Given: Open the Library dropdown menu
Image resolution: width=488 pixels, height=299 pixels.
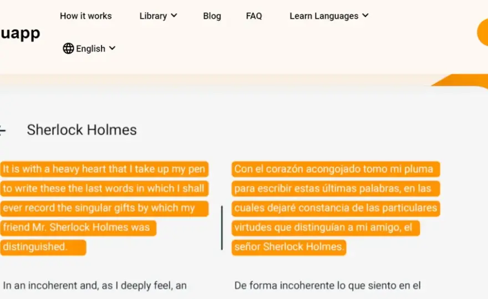Looking at the screenshot, I should click(158, 16).
